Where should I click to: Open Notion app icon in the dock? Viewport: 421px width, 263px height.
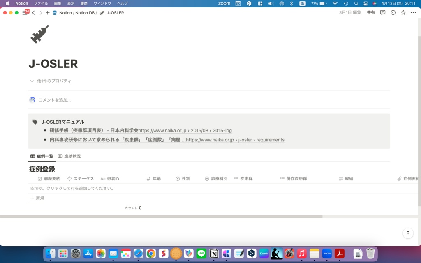click(214, 253)
